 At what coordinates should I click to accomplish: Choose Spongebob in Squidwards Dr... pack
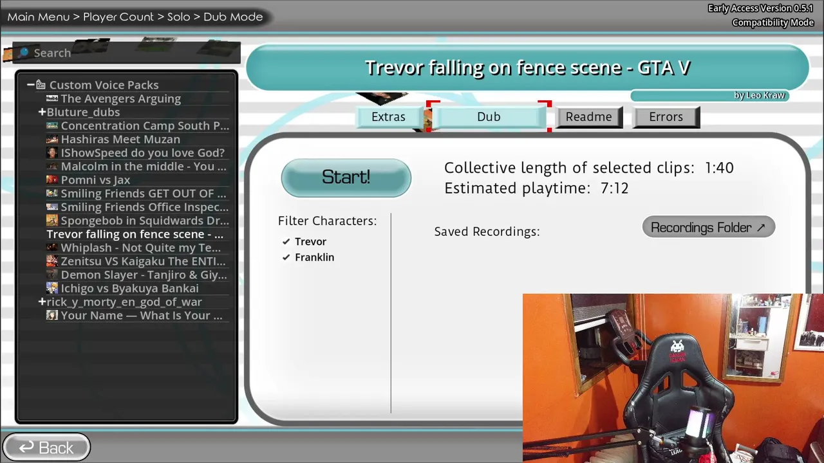point(145,221)
